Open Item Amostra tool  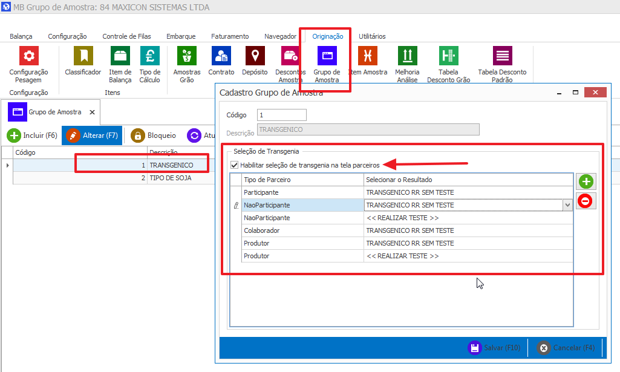pyautogui.click(x=368, y=60)
